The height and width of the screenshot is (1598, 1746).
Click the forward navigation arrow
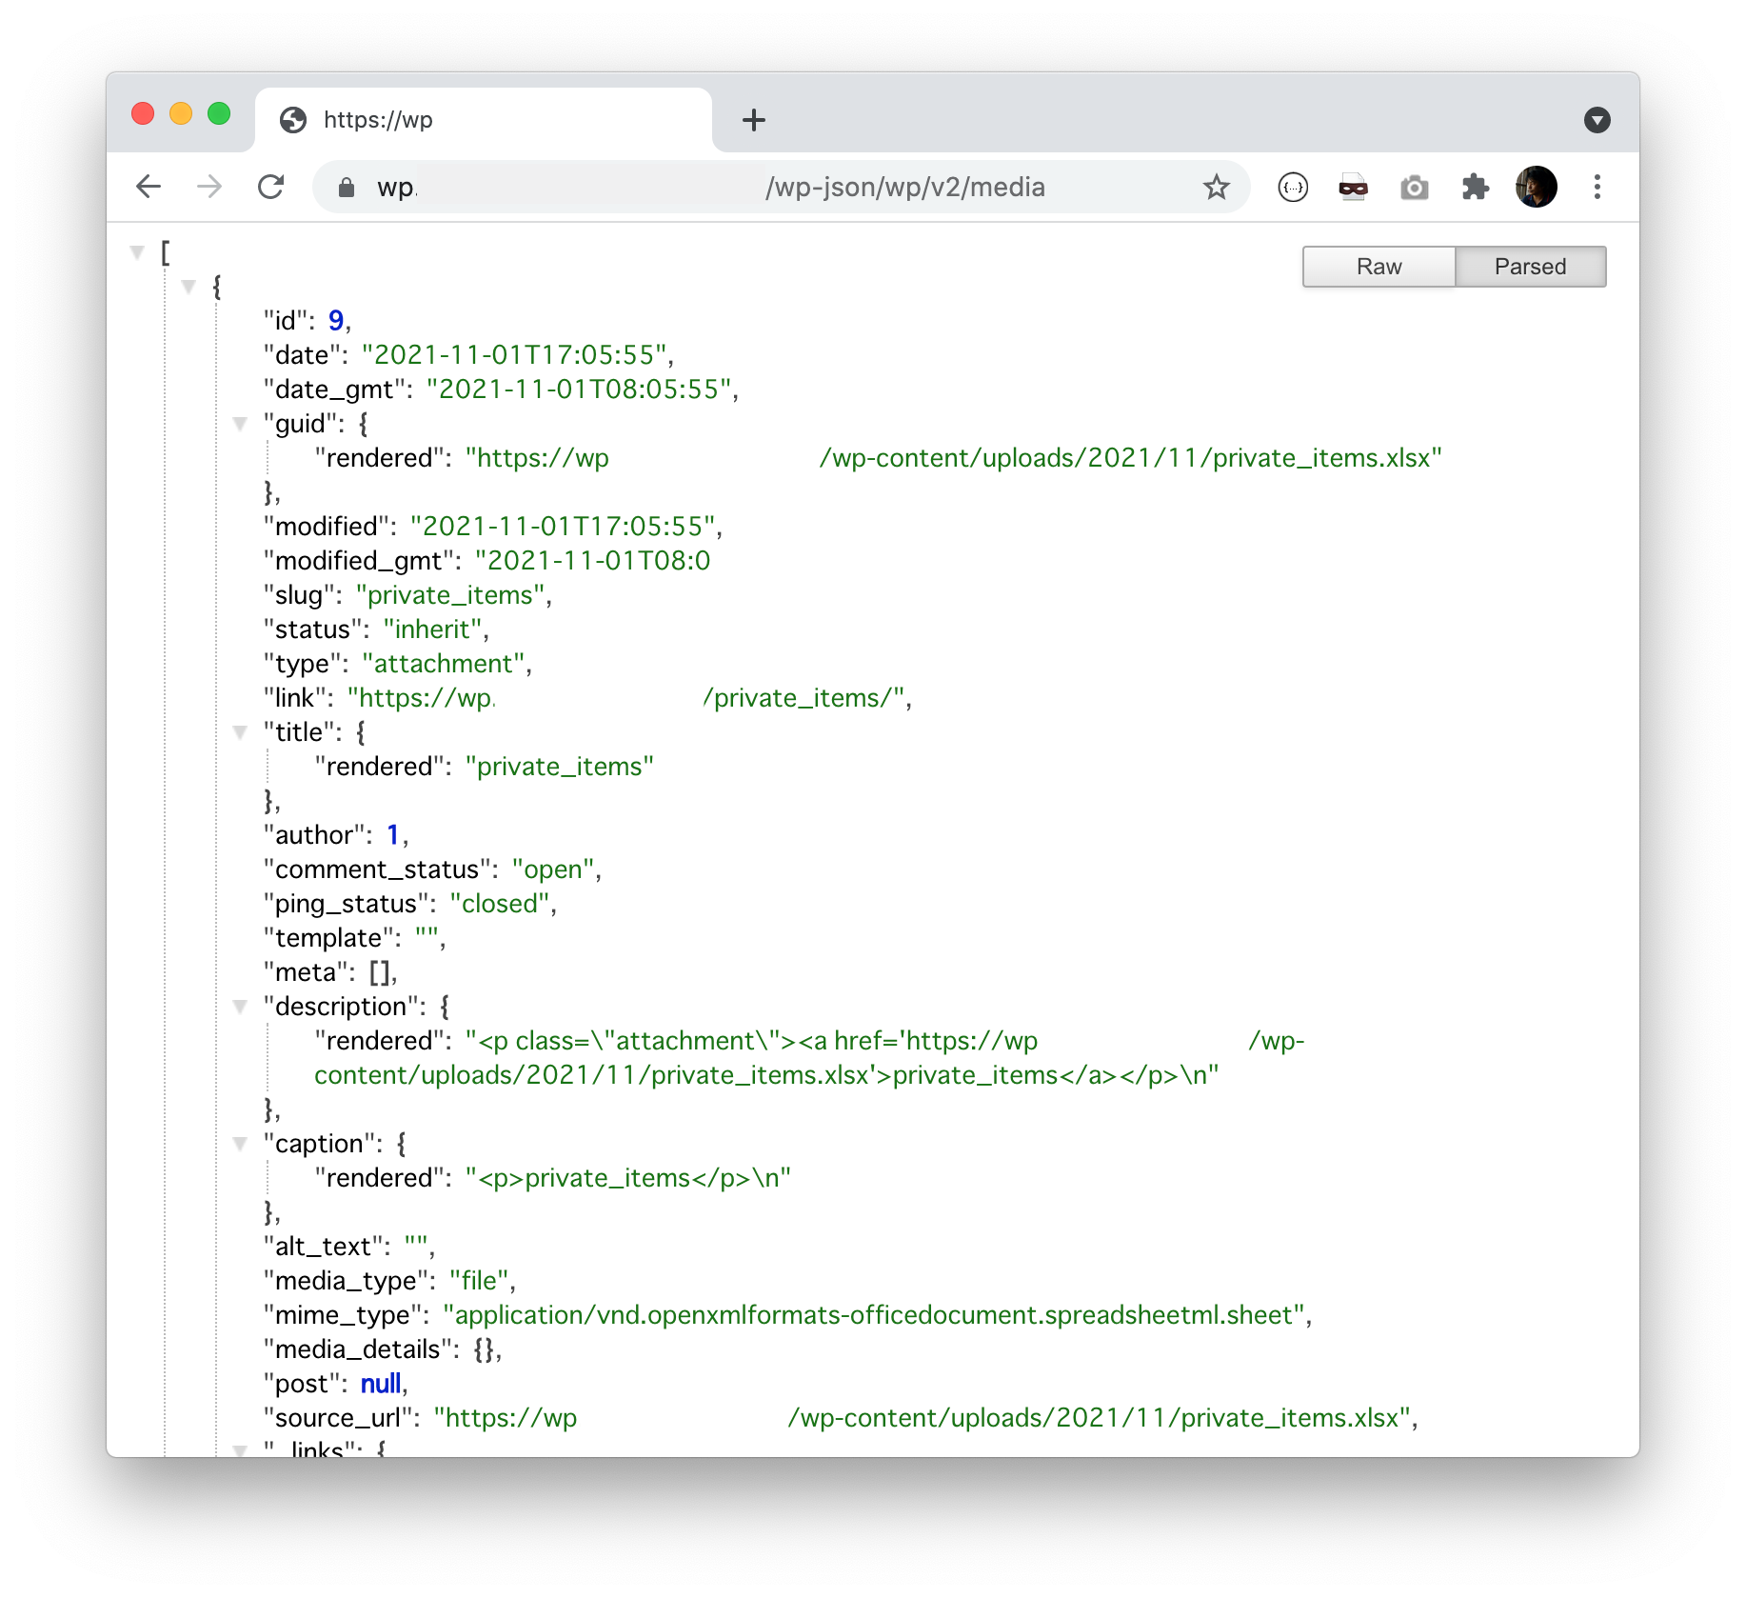209,187
